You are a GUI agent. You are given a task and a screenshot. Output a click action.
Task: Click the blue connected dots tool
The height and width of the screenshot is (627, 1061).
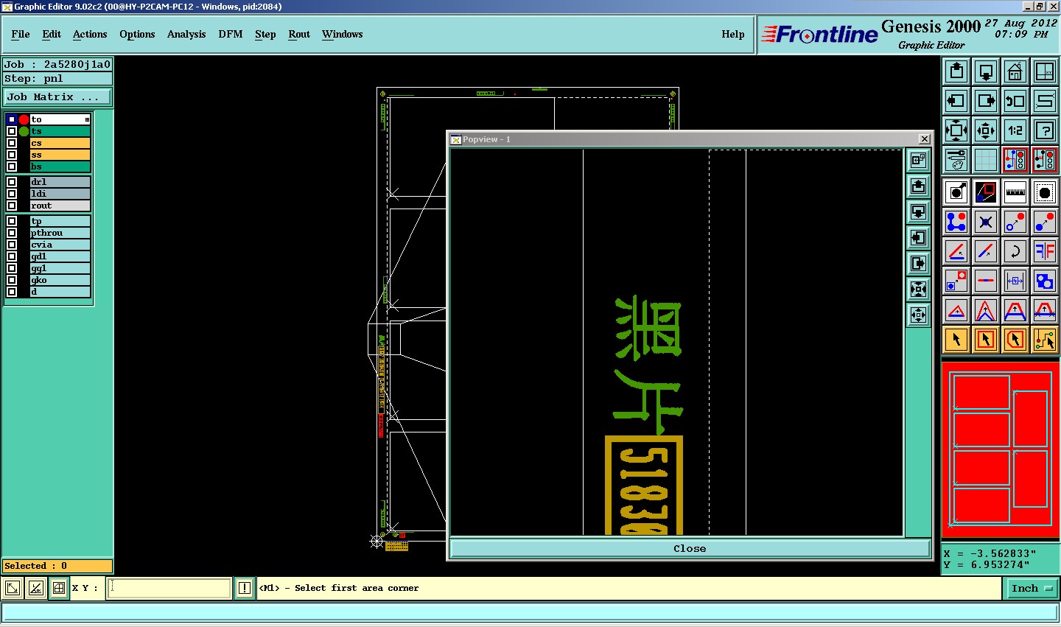956,222
